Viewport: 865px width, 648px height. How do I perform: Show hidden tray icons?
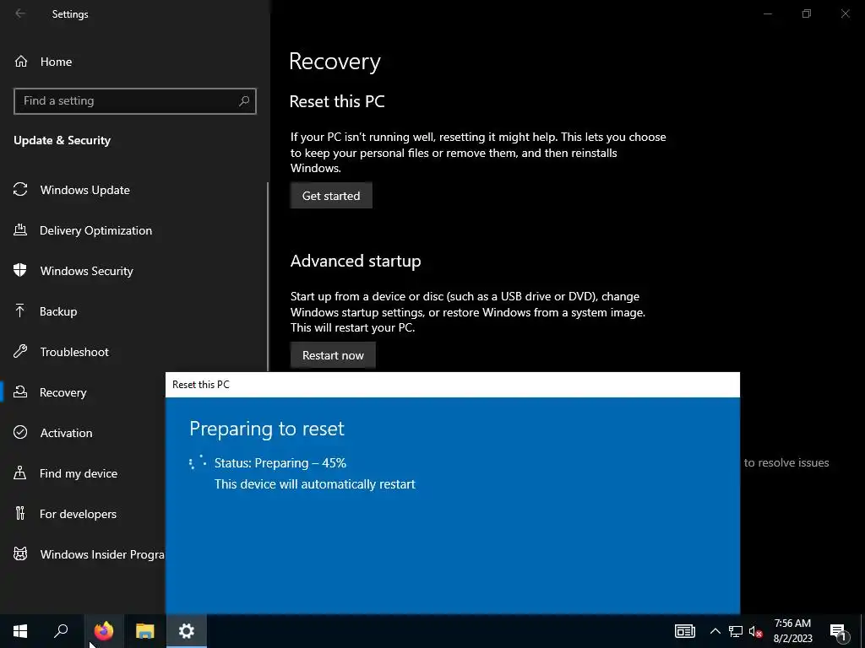pos(715,631)
